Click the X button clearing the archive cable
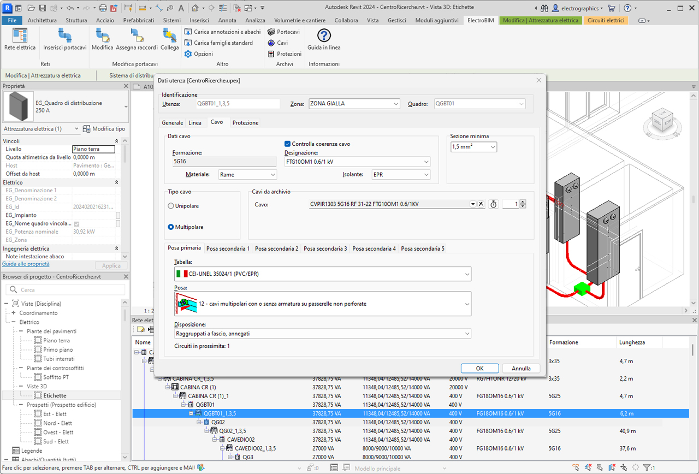 [x=481, y=204]
